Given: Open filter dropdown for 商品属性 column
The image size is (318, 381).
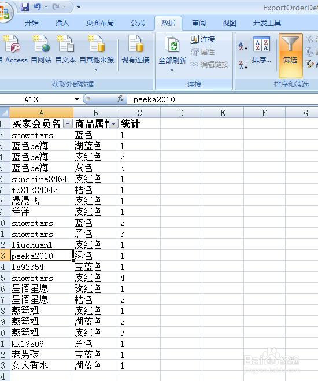Looking at the screenshot, I should point(113,124).
